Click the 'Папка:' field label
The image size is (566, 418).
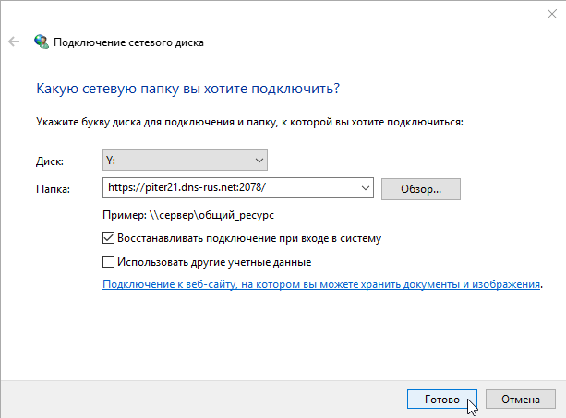[53, 189]
